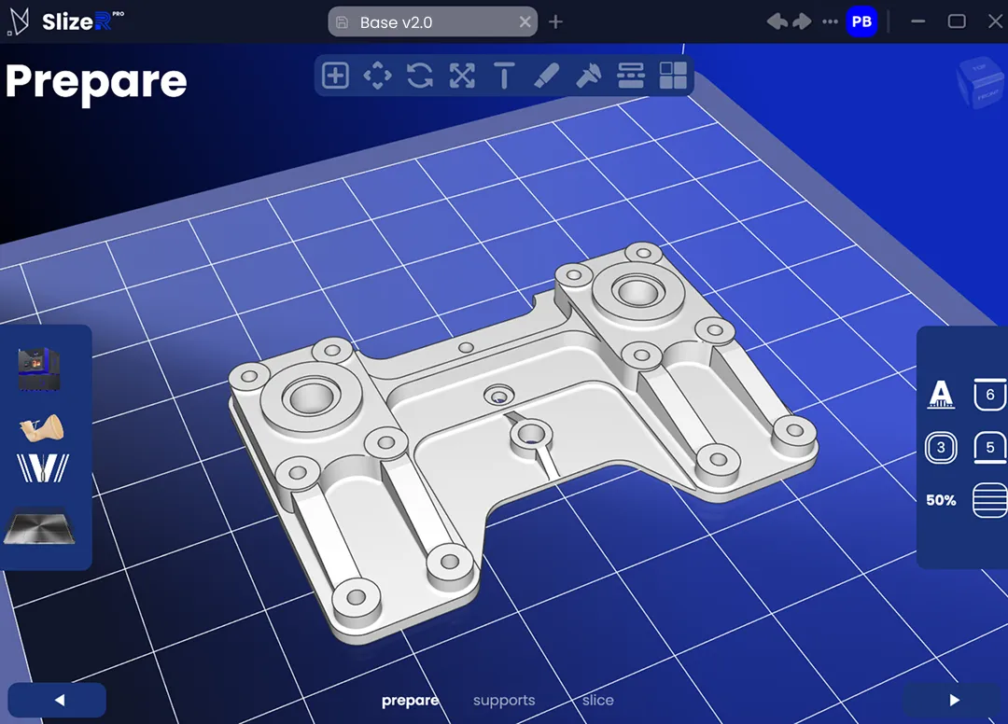Switch to the supports tab
Screen dimensions: 1008x724
[504, 701]
